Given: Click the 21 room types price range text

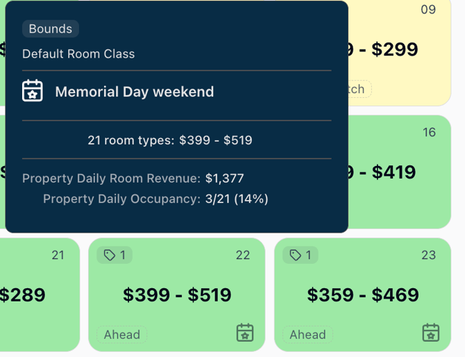Looking at the screenshot, I should pos(170,140).
